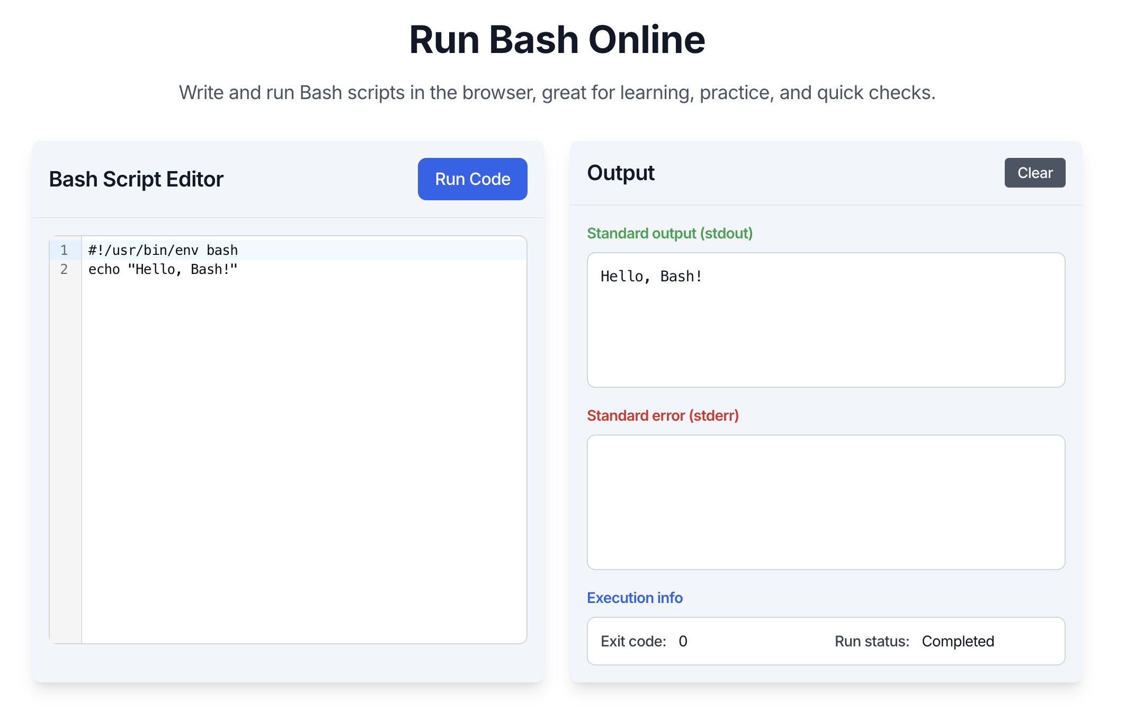Click the stdout output text box
The width and height of the screenshot is (1125, 710).
point(826,319)
